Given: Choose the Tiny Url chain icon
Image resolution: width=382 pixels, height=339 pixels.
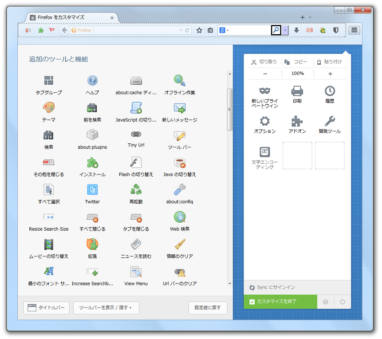Looking at the screenshot, I should pyautogui.click(x=136, y=134).
